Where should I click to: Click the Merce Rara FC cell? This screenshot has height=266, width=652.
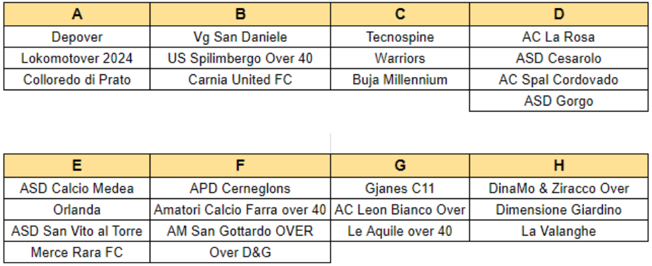[x=77, y=252]
